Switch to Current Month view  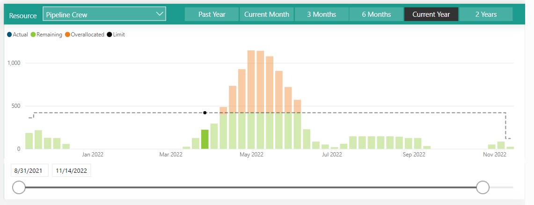coord(267,14)
